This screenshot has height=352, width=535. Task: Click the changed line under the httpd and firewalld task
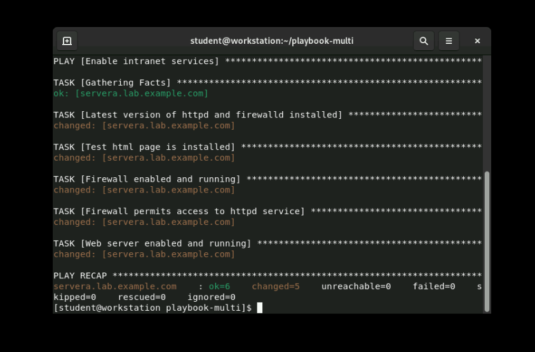[144, 126]
